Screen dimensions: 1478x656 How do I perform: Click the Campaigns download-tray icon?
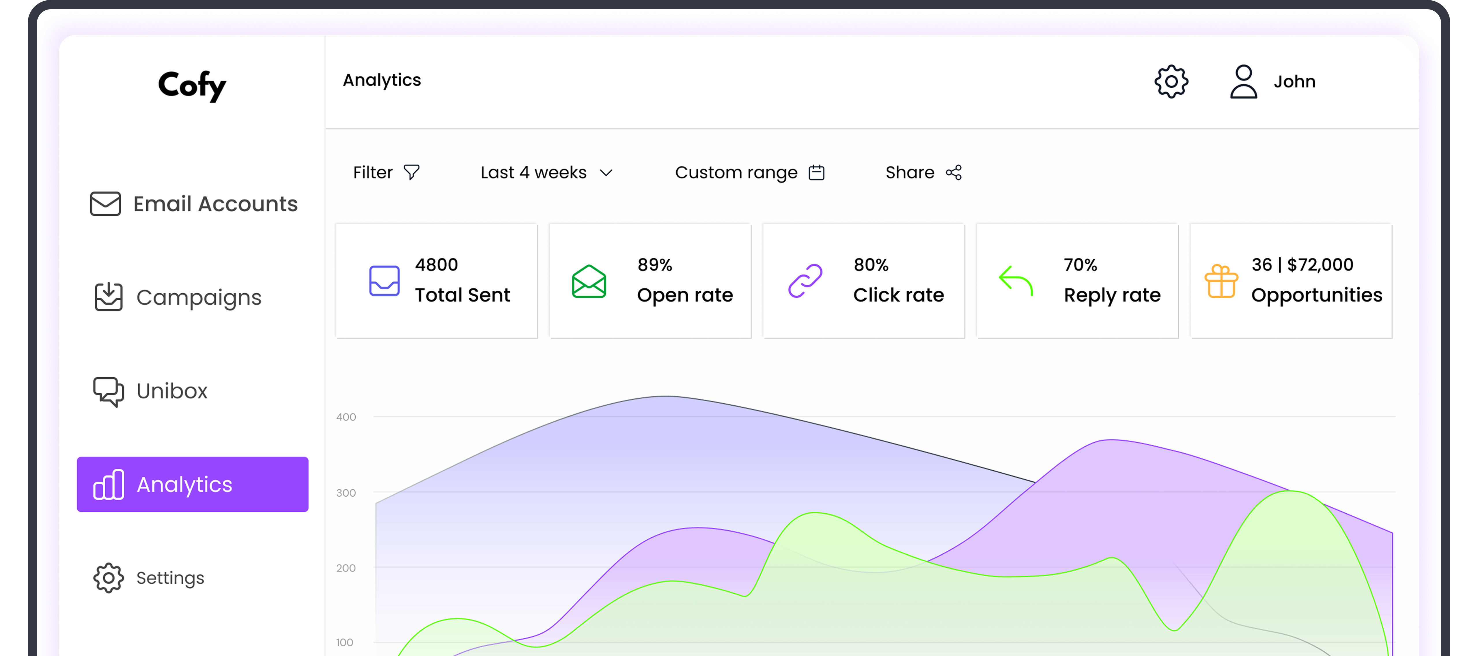pos(109,297)
